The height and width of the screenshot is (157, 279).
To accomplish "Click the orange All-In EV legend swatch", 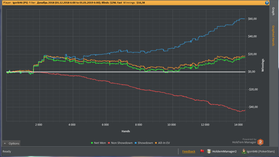I will [156, 143].
